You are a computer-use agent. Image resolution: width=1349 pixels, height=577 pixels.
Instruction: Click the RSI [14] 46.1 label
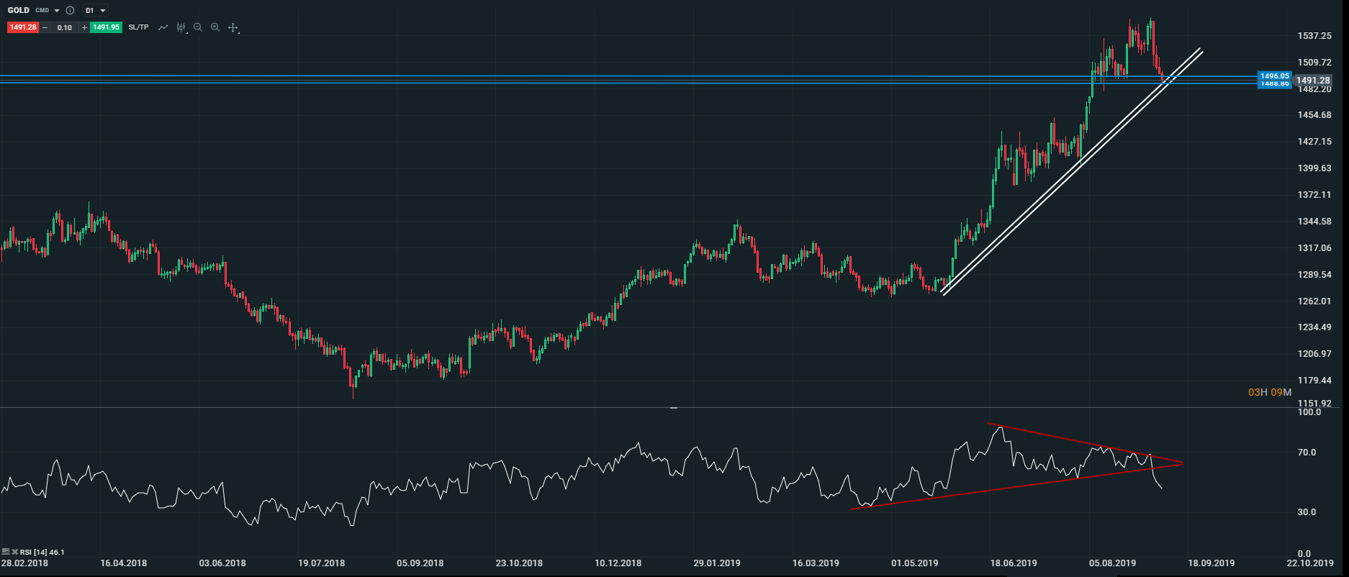click(42, 552)
